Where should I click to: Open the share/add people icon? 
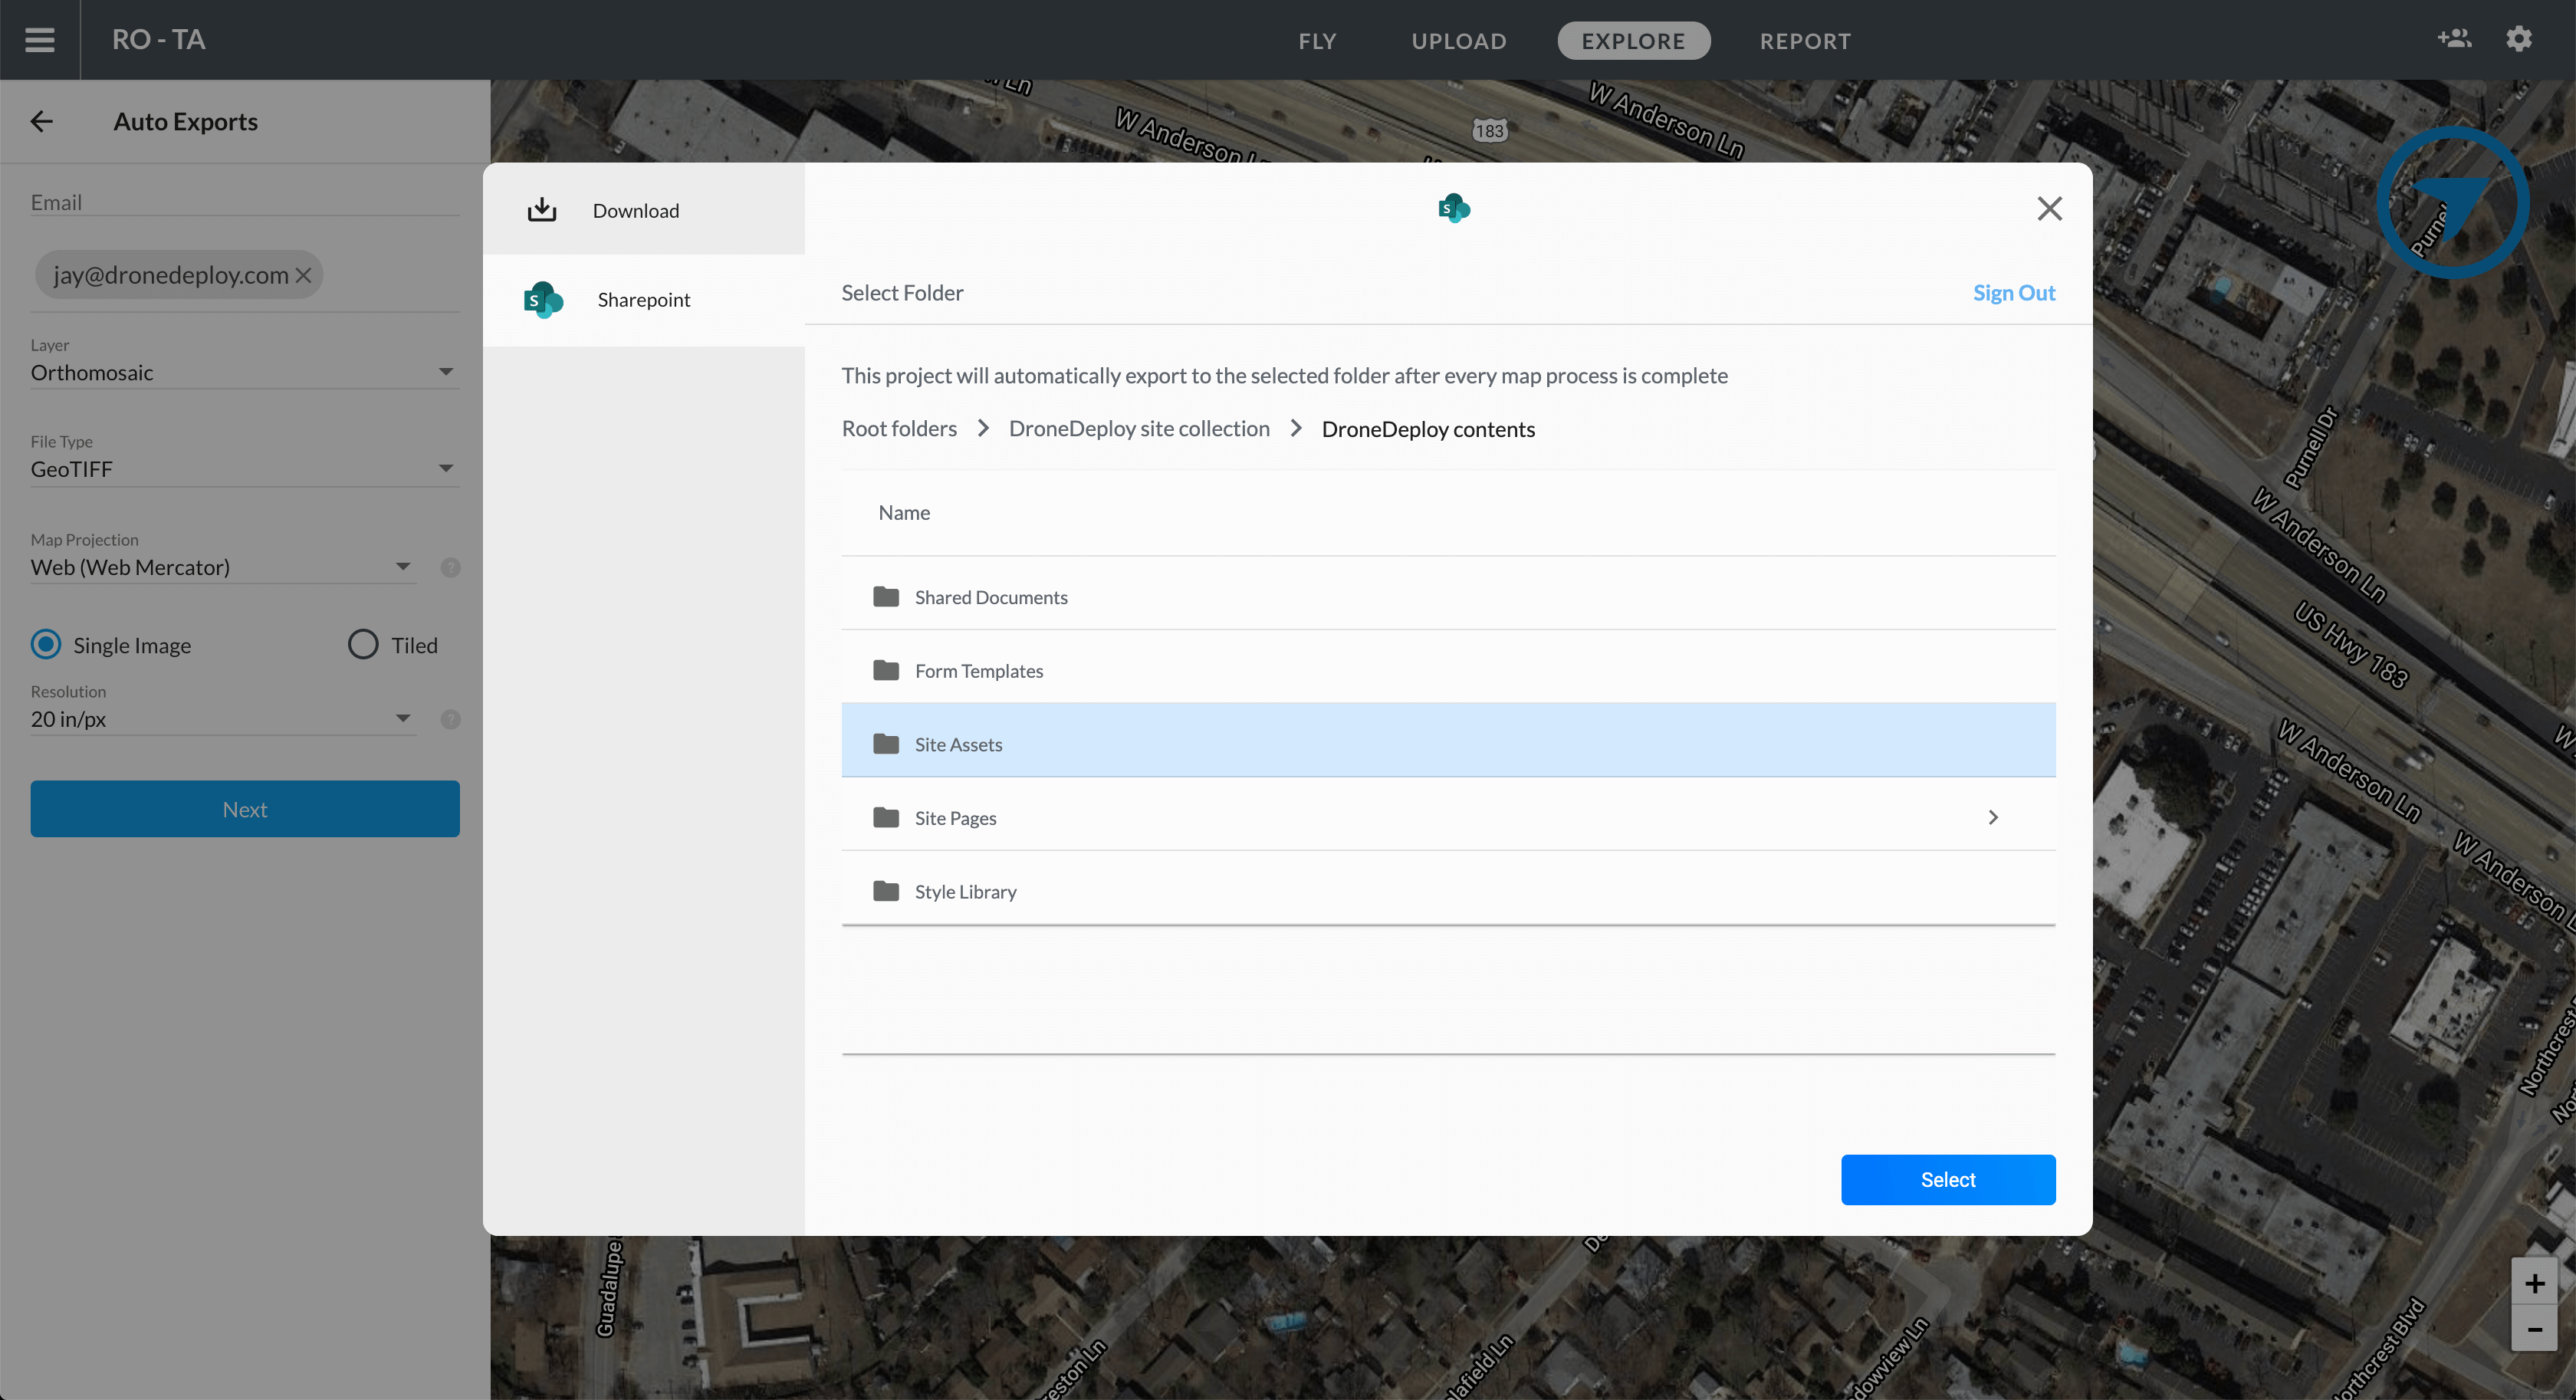pos(2454,39)
